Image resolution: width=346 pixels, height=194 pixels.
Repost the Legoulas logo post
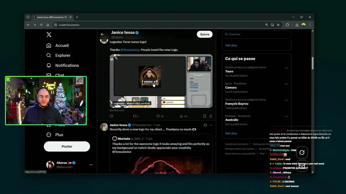coord(135,116)
